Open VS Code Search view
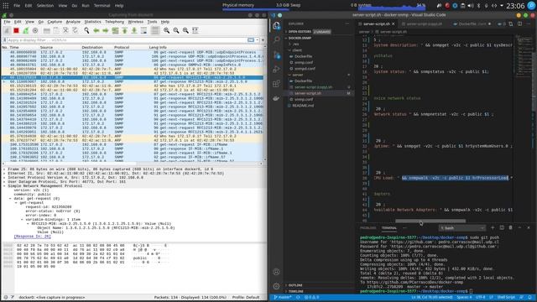Viewport: 537px width, 302px height. 276,40
